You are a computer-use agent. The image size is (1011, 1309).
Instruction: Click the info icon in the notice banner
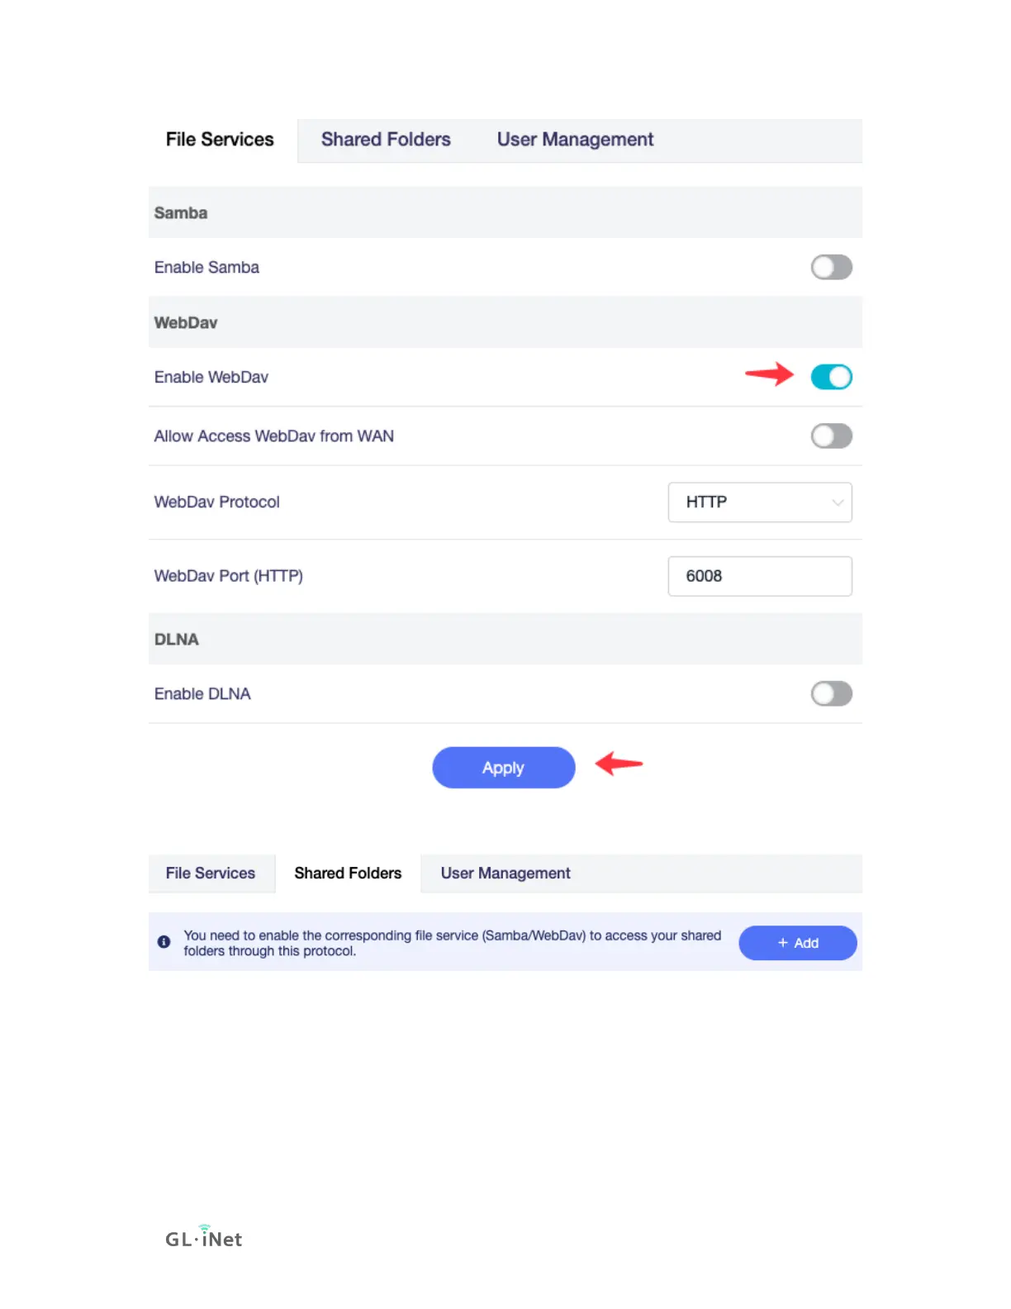pos(164,942)
